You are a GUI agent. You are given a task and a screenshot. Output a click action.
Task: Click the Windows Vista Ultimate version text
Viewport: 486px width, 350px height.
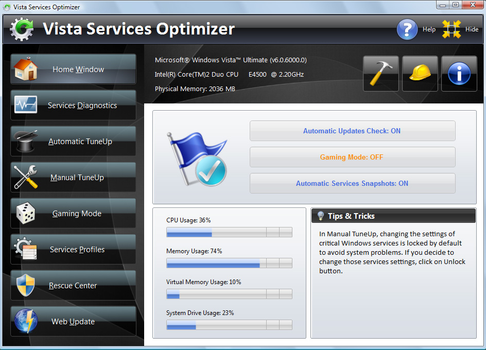(231, 60)
